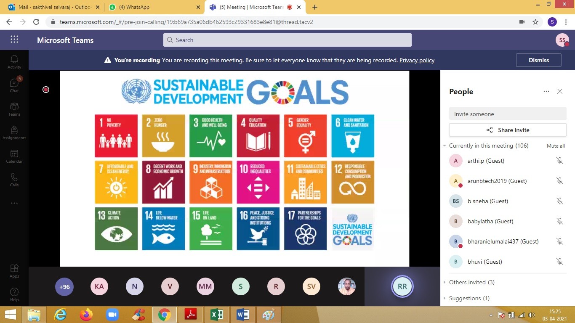
Task: Open the app launcher waffle grid
Action: [x=14, y=40]
